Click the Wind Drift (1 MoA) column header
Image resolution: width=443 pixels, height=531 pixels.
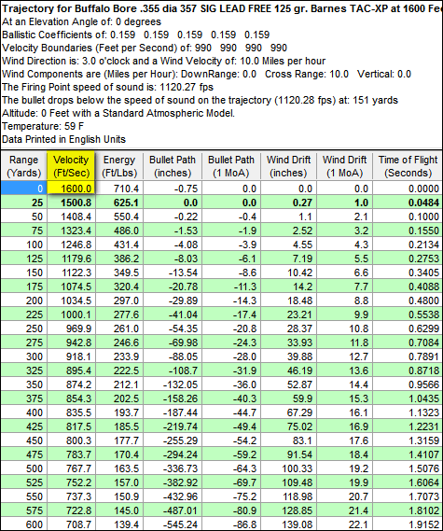point(344,166)
